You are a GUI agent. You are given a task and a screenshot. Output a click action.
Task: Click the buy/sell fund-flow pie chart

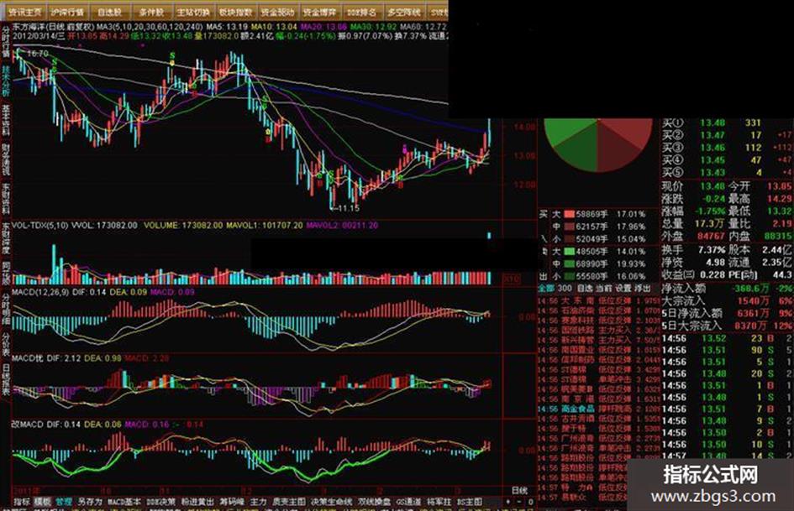(x=597, y=144)
